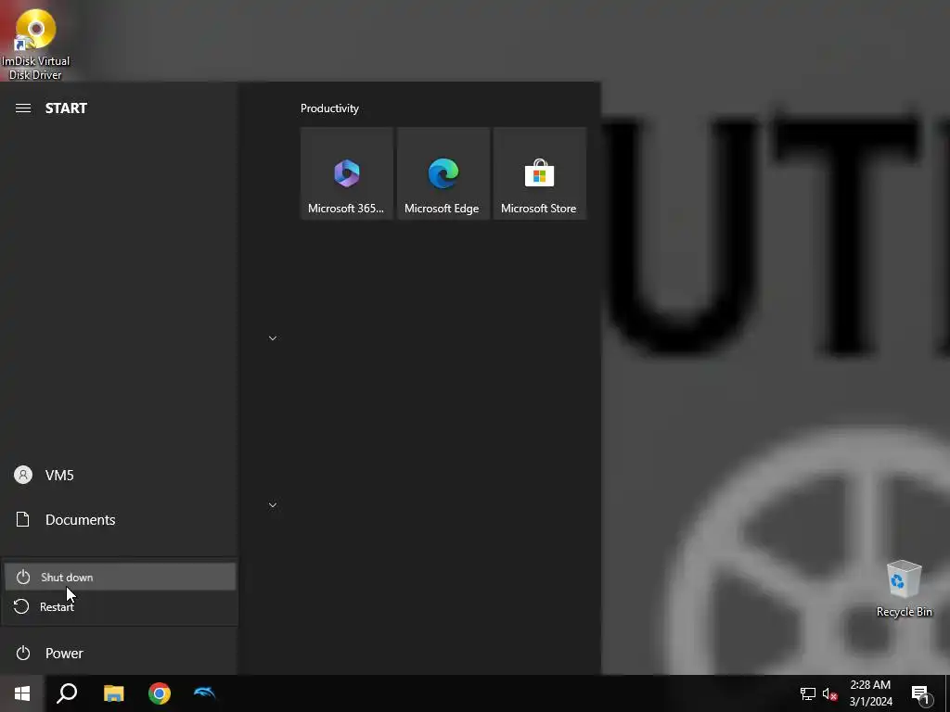The image size is (950, 712).
Task: Collapse the START hamburger menu
Action: (x=23, y=108)
